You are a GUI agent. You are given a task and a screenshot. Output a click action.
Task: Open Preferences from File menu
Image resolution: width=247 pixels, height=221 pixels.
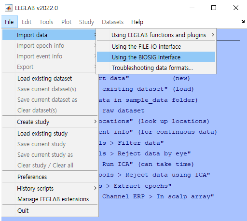pyautogui.click(x=50, y=177)
